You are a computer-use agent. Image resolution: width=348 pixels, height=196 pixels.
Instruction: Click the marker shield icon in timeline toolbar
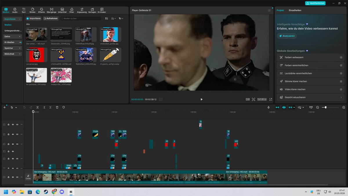[x=64, y=107]
